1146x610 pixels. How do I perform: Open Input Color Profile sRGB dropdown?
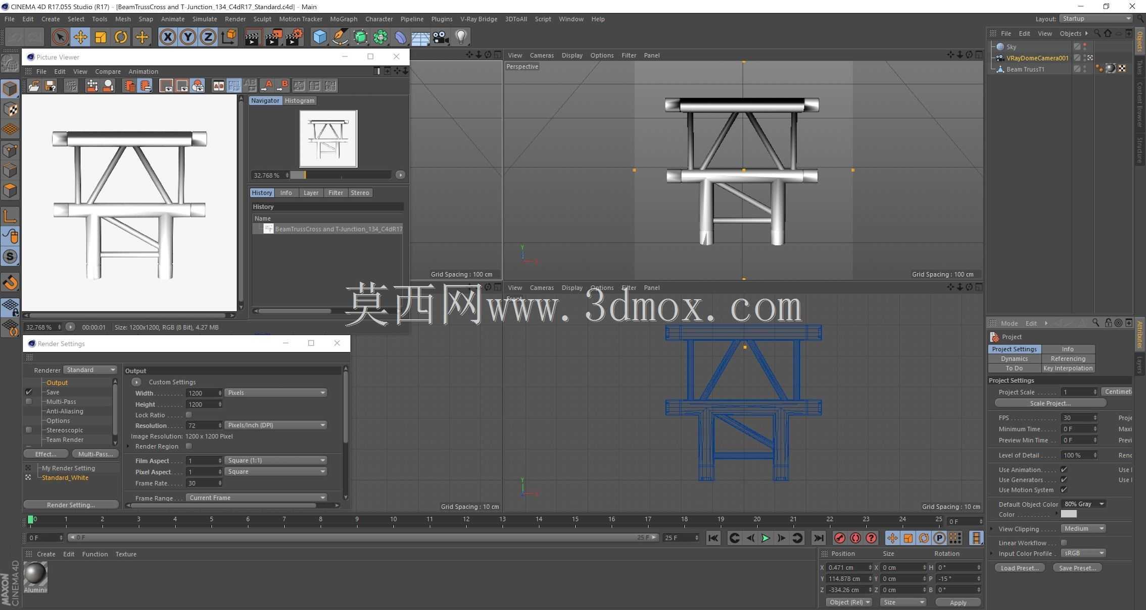pyautogui.click(x=1083, y=553)
